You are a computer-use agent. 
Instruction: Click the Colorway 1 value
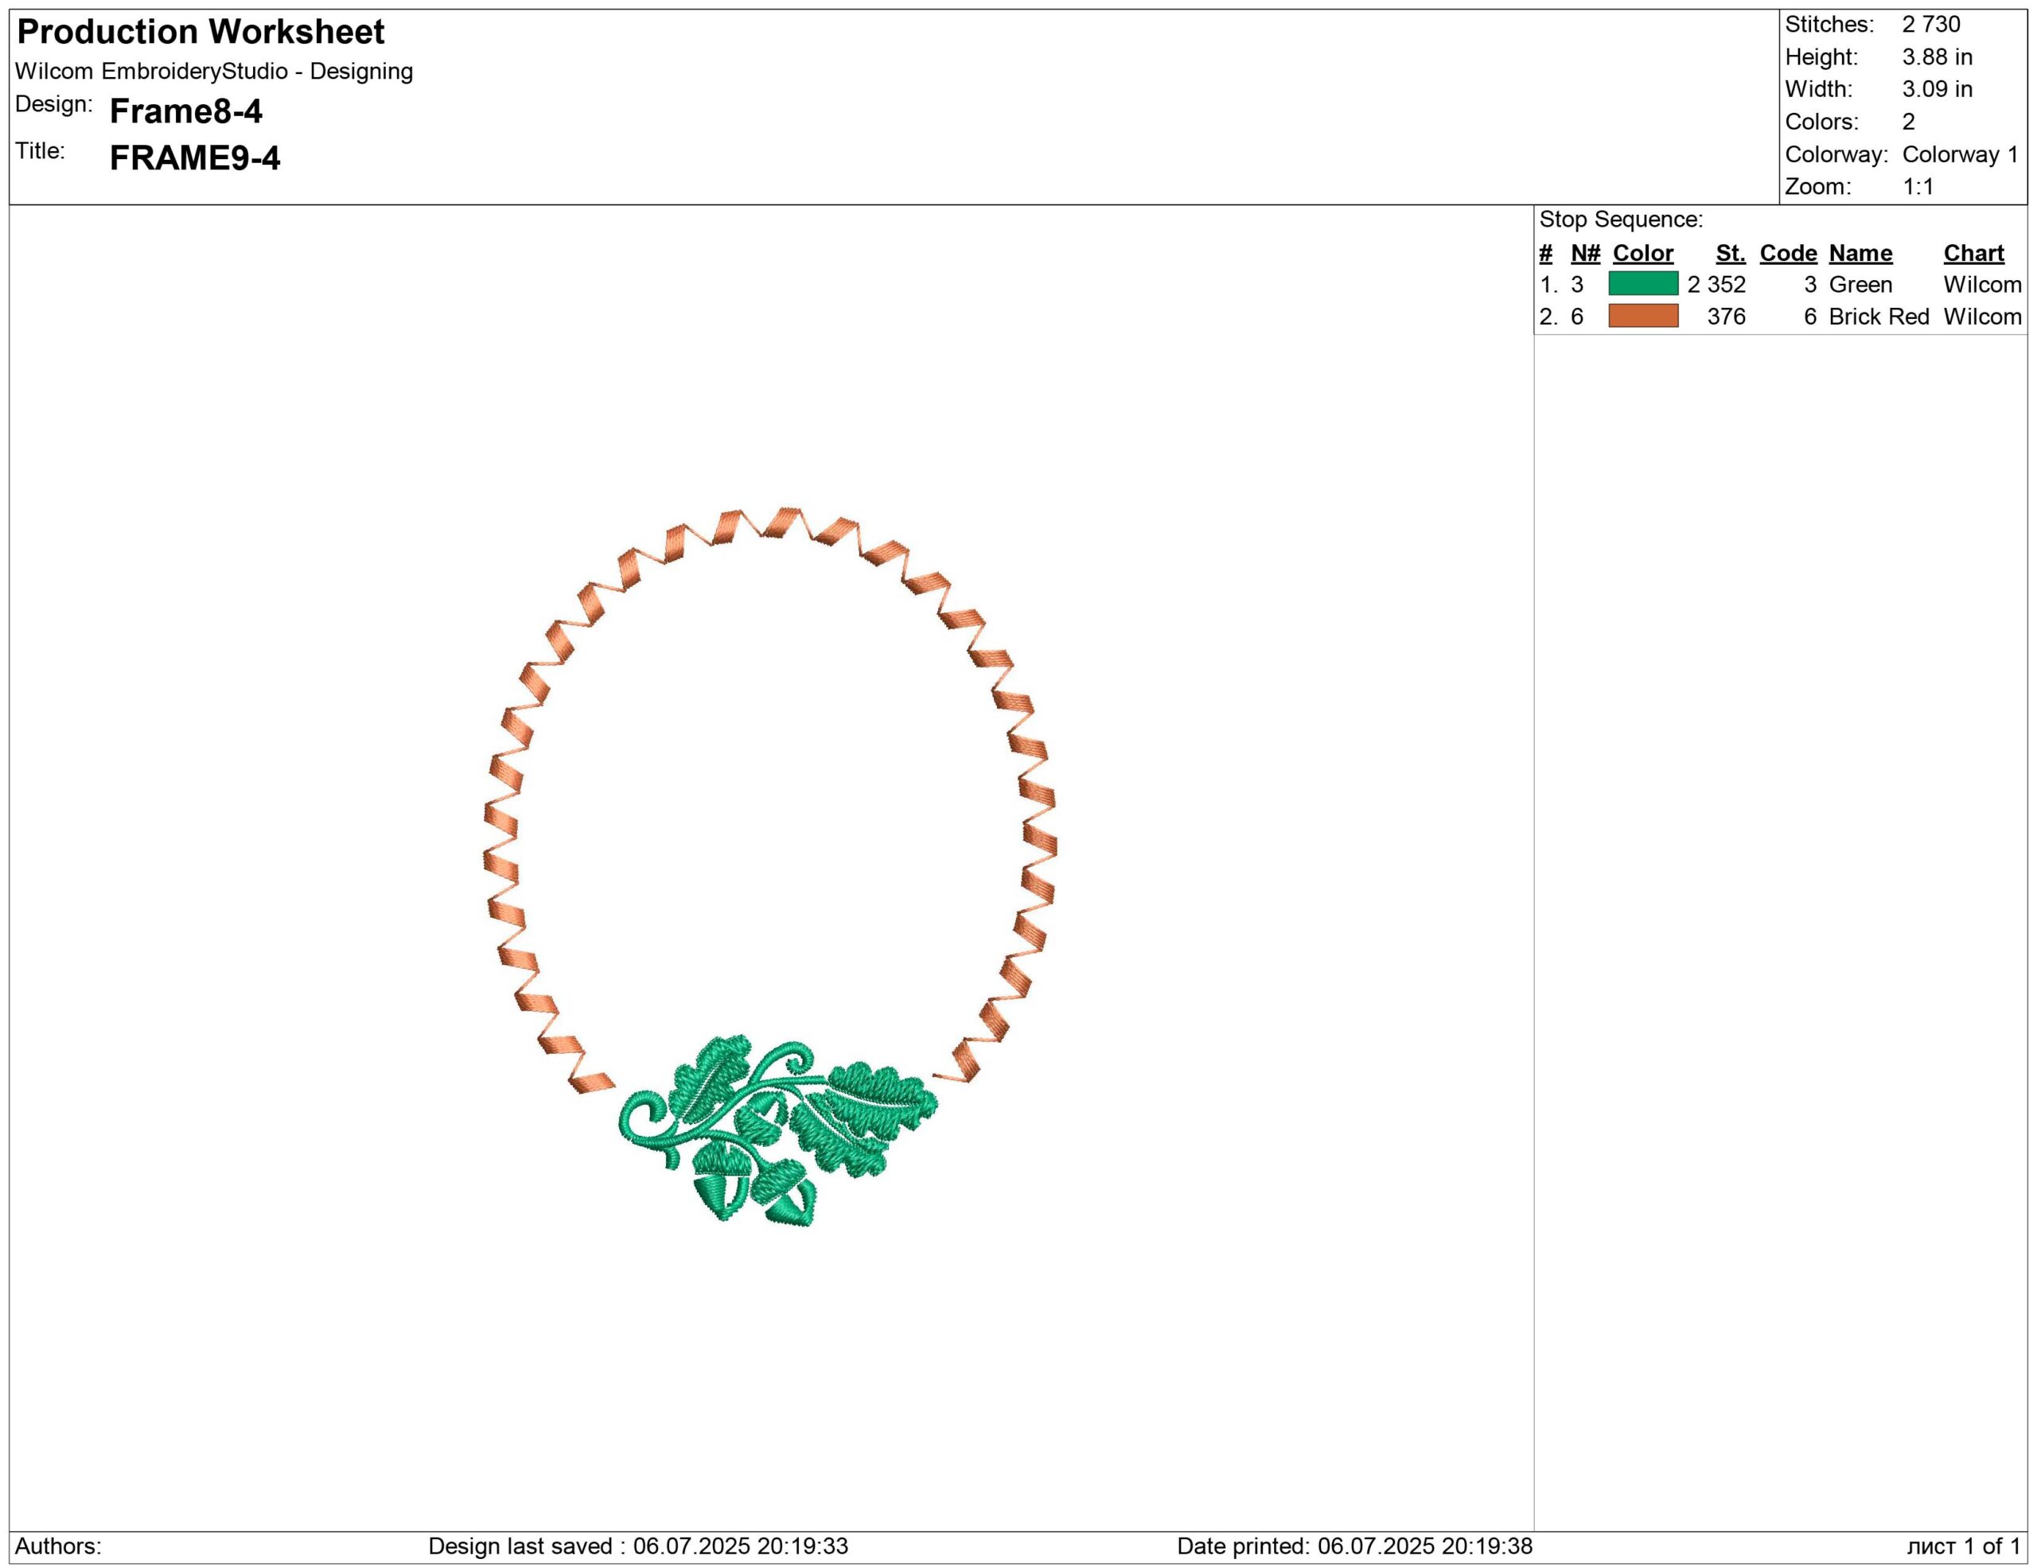tap(1960, 154)
